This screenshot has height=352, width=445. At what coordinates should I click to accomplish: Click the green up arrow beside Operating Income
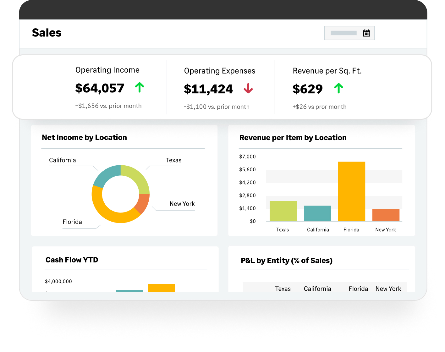click(140, 87)
